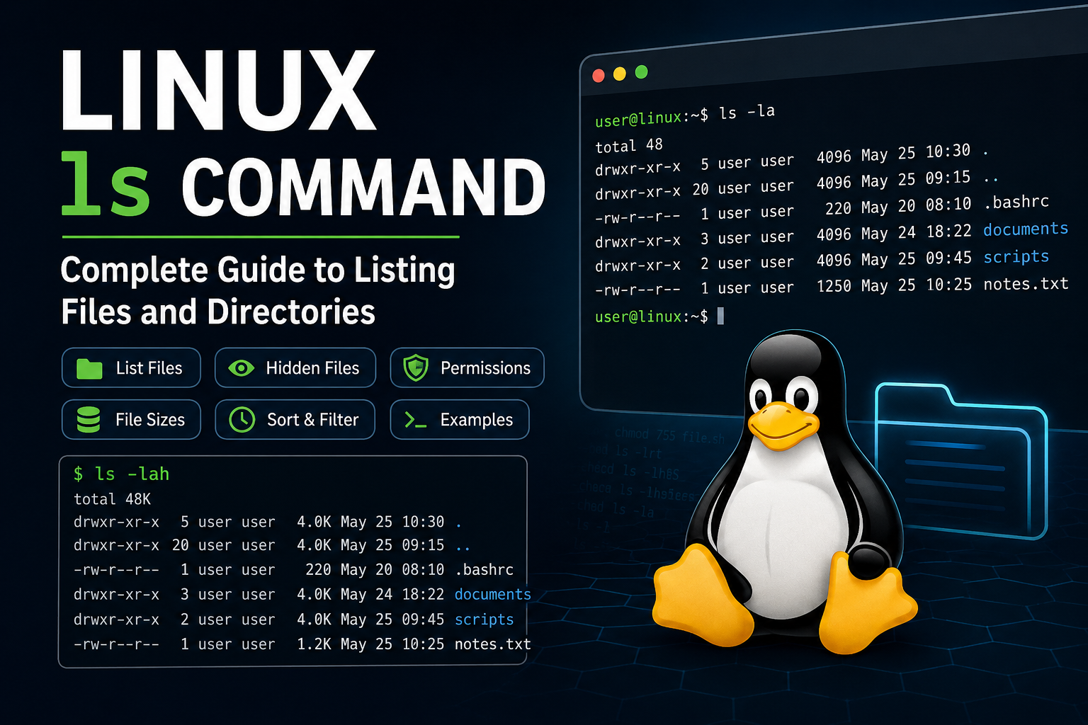The width and height of the screenshot is (1088, 725).
Task: Click "total 48K" in lower code box
Action: tap(112, 499)
